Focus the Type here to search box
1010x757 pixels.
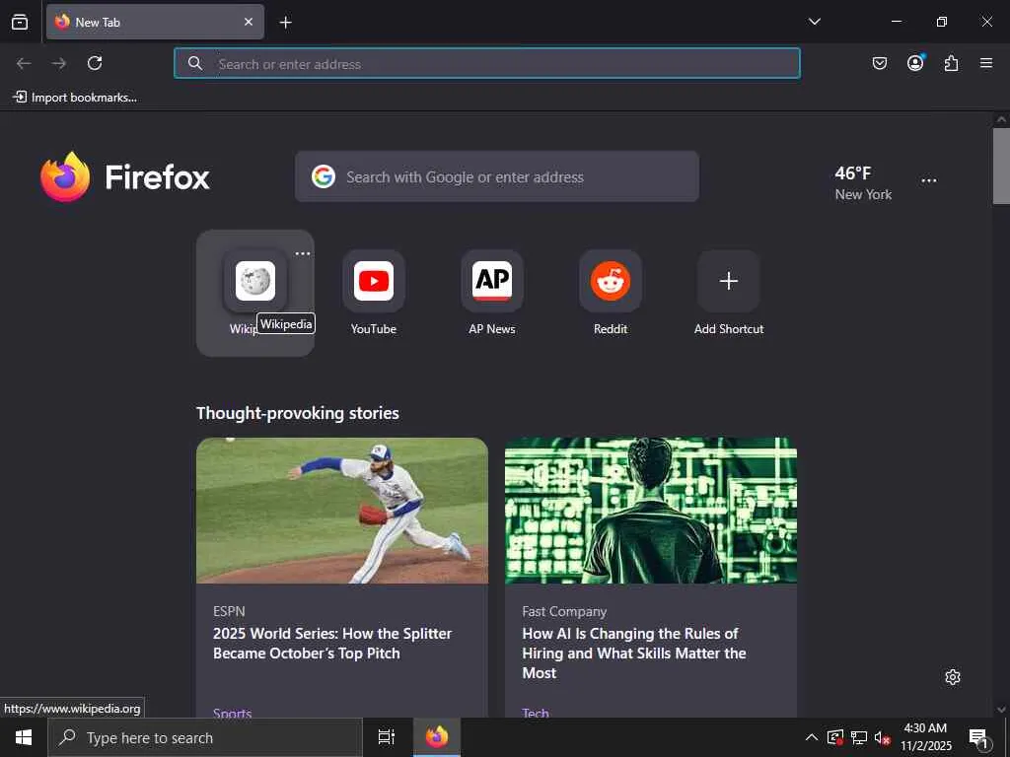(205, 737)
